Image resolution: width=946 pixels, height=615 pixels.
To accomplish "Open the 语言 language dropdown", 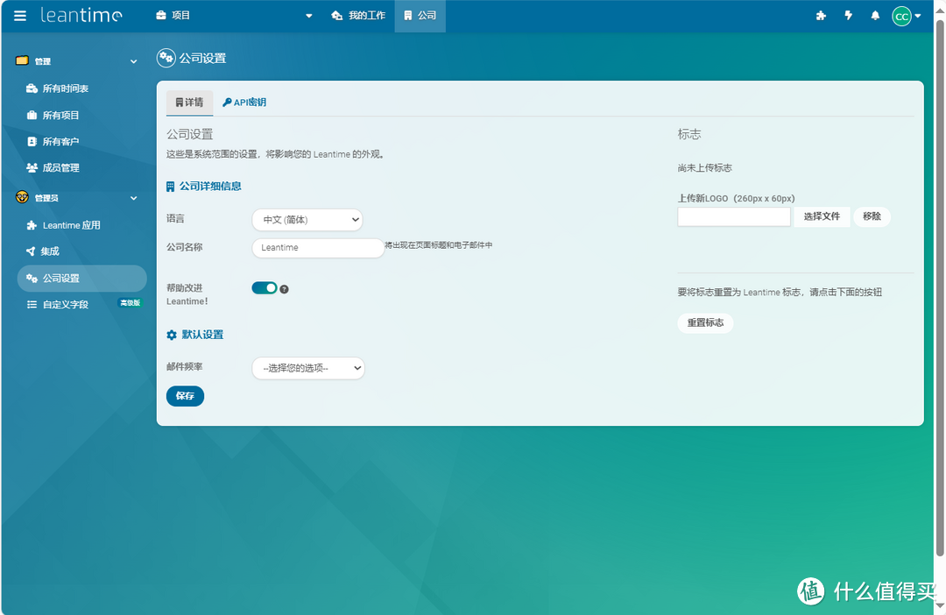I will 307,219.
